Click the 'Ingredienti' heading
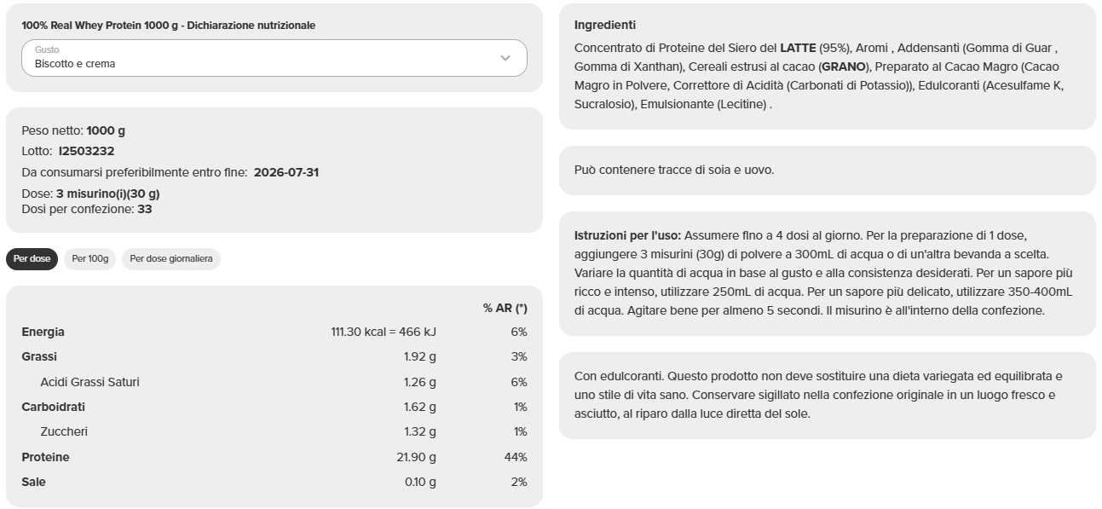The image size is (1102, 509). (x=605, y=26)
